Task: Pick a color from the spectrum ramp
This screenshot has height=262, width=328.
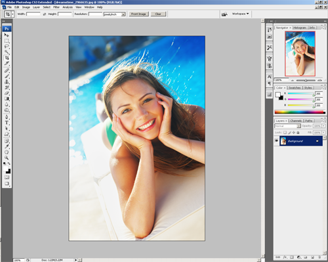Action: (x=300, y=112)
